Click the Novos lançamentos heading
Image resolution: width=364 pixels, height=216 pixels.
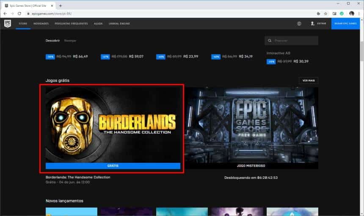[64, 201]
